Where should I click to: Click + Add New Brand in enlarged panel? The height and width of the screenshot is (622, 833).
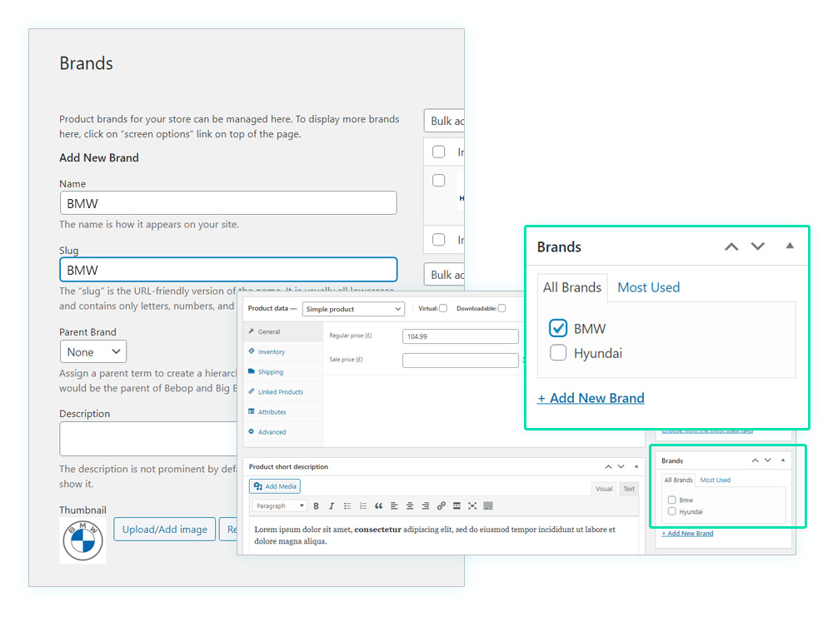tap(591, 398)
